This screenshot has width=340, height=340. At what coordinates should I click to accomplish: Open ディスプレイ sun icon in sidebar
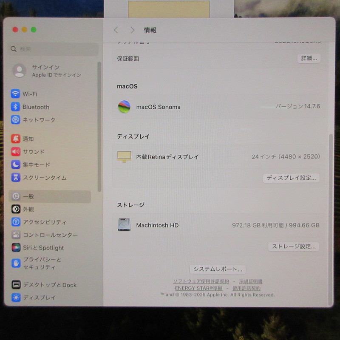tap(16, 297)
